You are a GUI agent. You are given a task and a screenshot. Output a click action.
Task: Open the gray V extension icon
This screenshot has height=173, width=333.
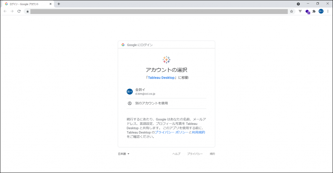(x=300, y=11)
